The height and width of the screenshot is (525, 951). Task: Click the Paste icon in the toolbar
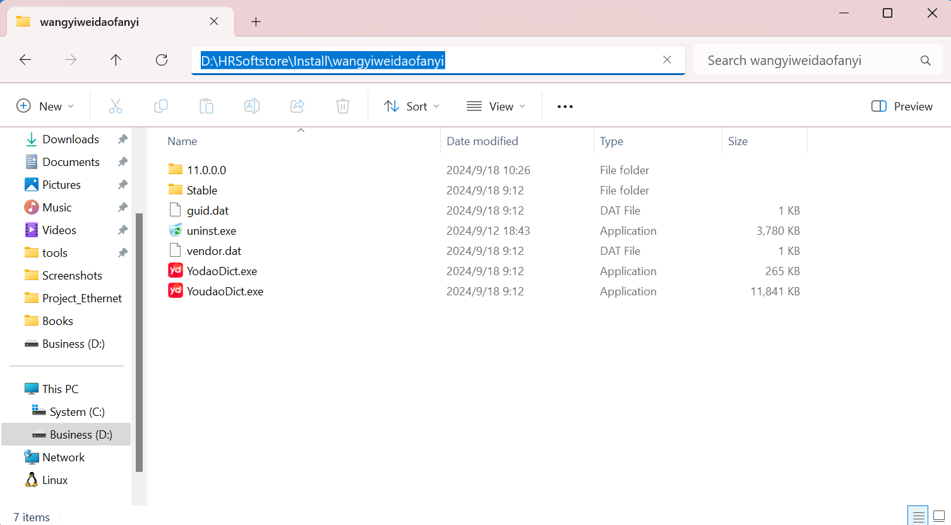(x=206, y=105)
